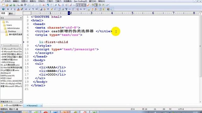Select the Administrator folder in tree
Screen dimensions: 202x113
(14, 28)
